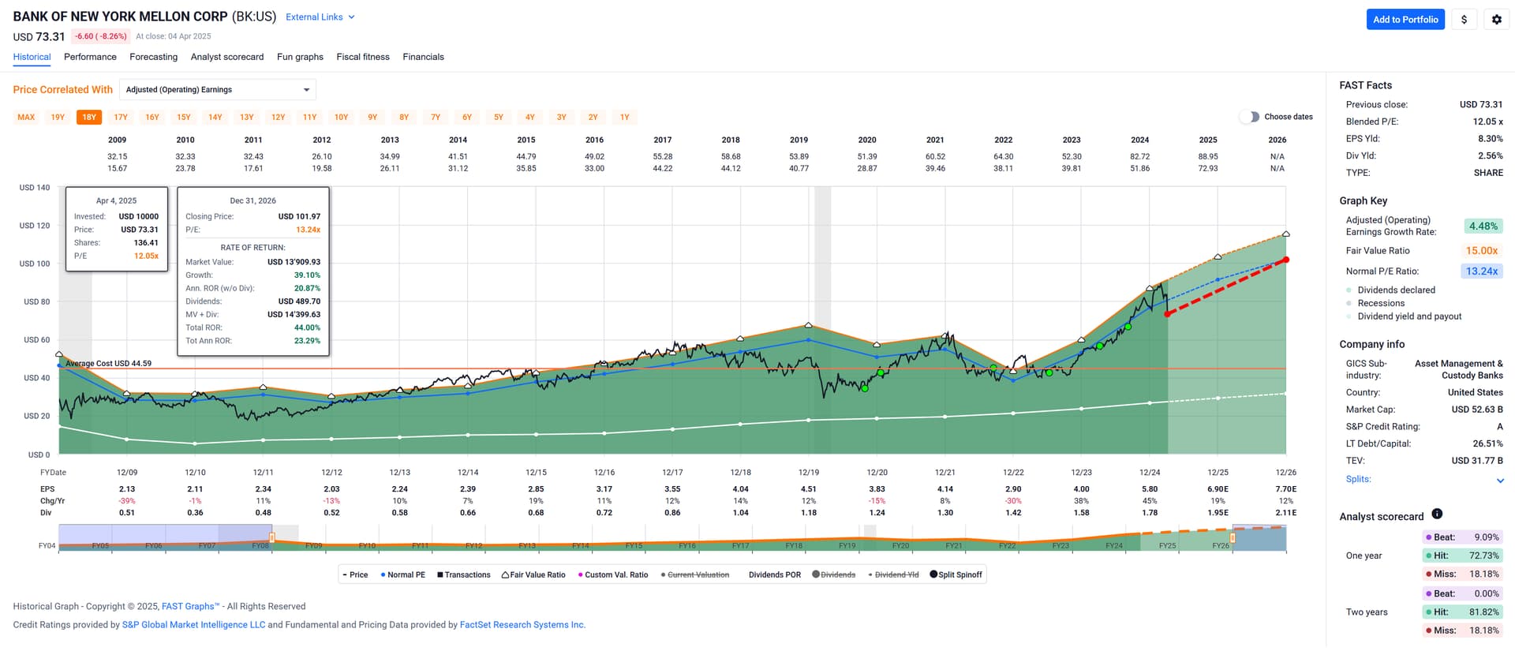Image resolution: width=1515 pixels, height=651 pixels.
Task: Select the 19Y time range
Action: click(x=58, y=117)
